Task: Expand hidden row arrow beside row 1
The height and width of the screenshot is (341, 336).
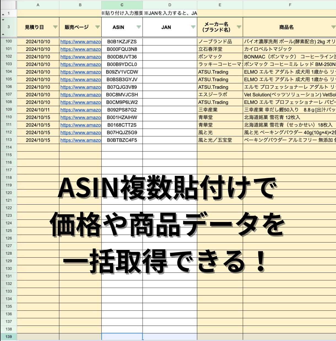Action: [x=3, y=14]
